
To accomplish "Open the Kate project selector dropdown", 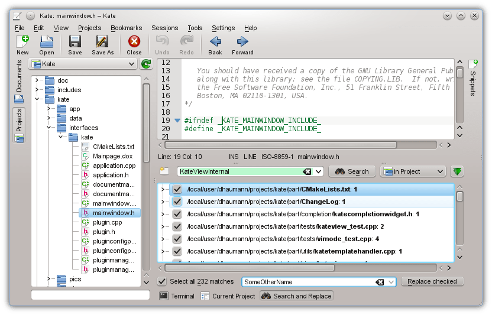I will click(83, 64).
